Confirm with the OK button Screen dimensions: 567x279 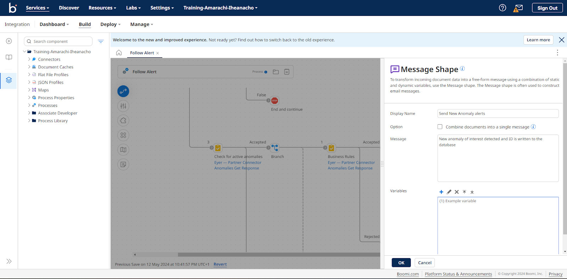[x=401, y=263]
